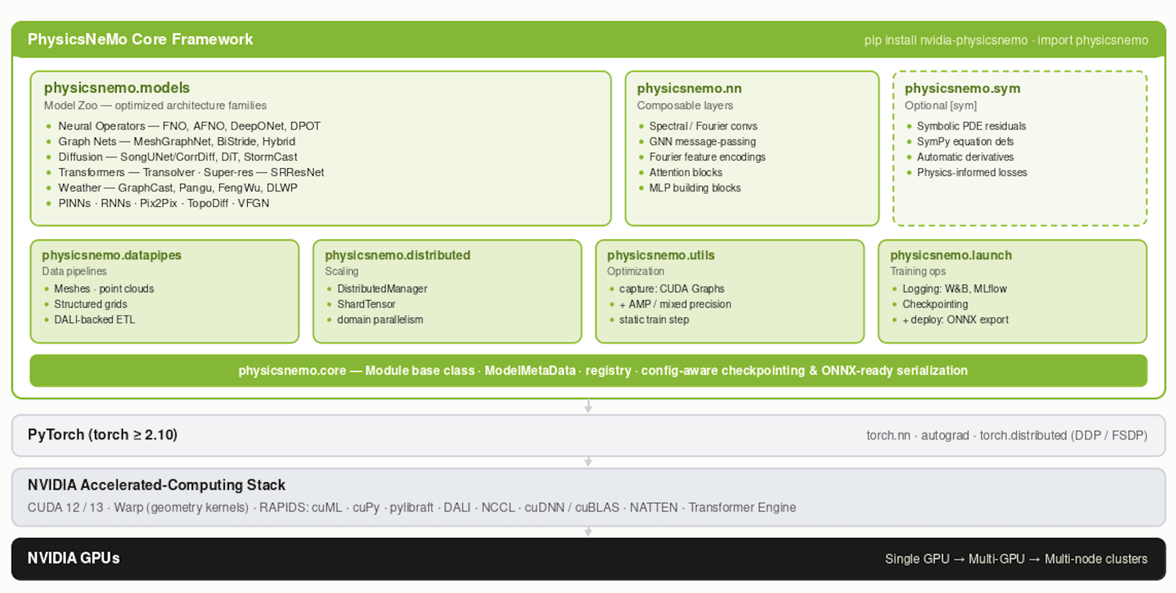Click the "physicsnemo.datapipes" heading
Viewport: 1176px width, 593px height.
111,255
